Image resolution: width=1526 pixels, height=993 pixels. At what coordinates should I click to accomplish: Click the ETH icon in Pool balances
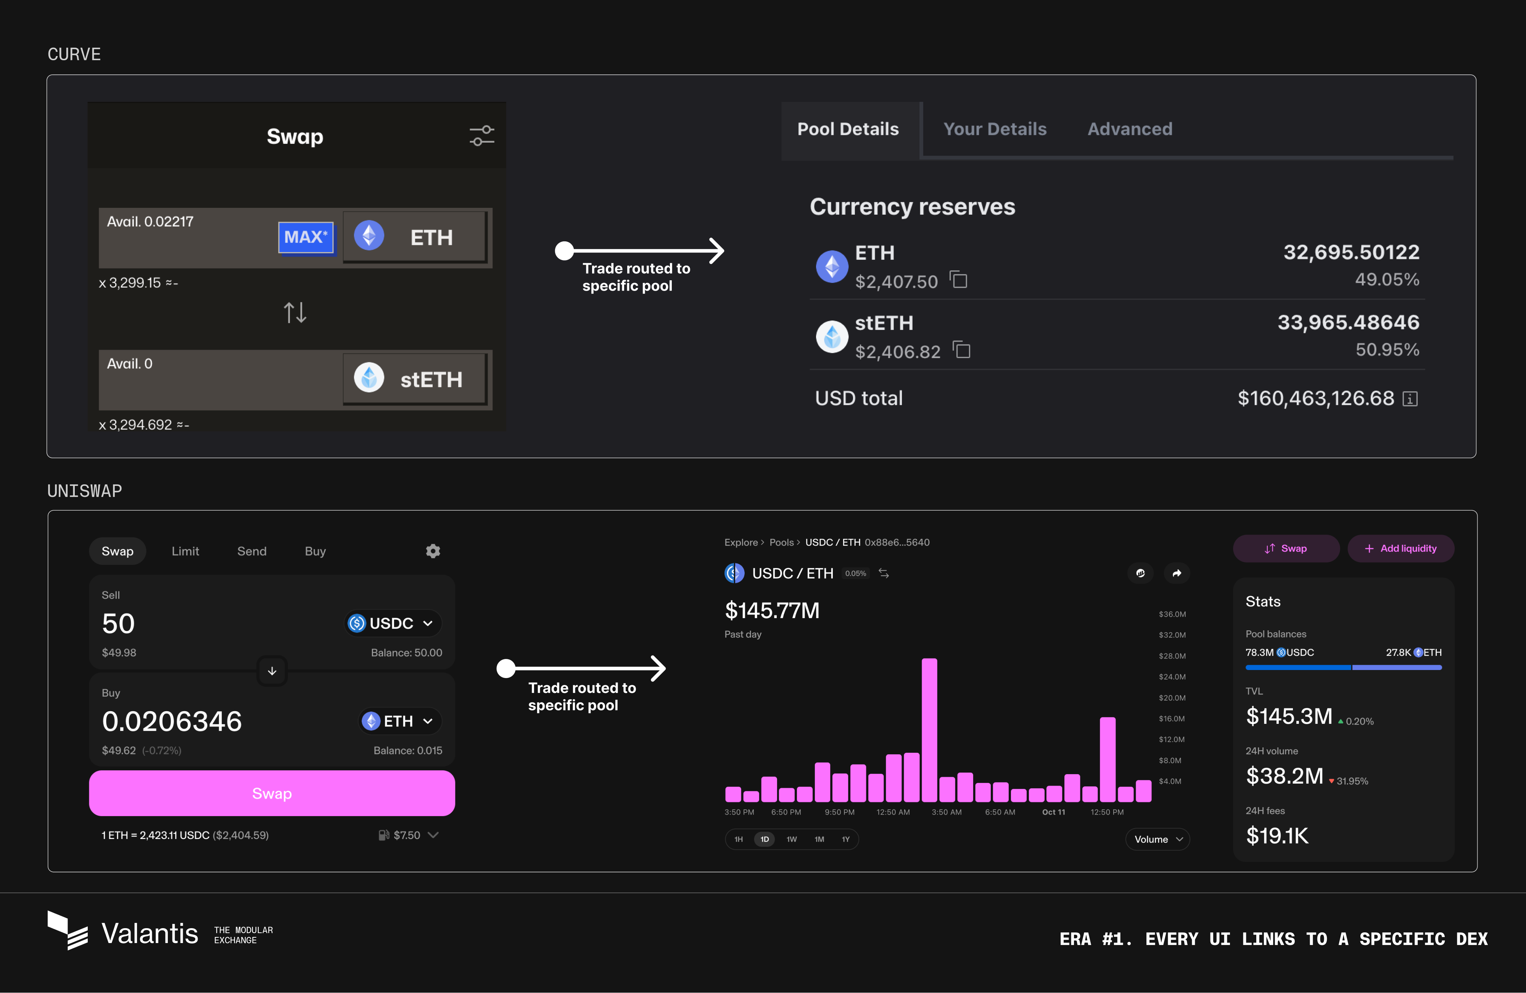1418,652
